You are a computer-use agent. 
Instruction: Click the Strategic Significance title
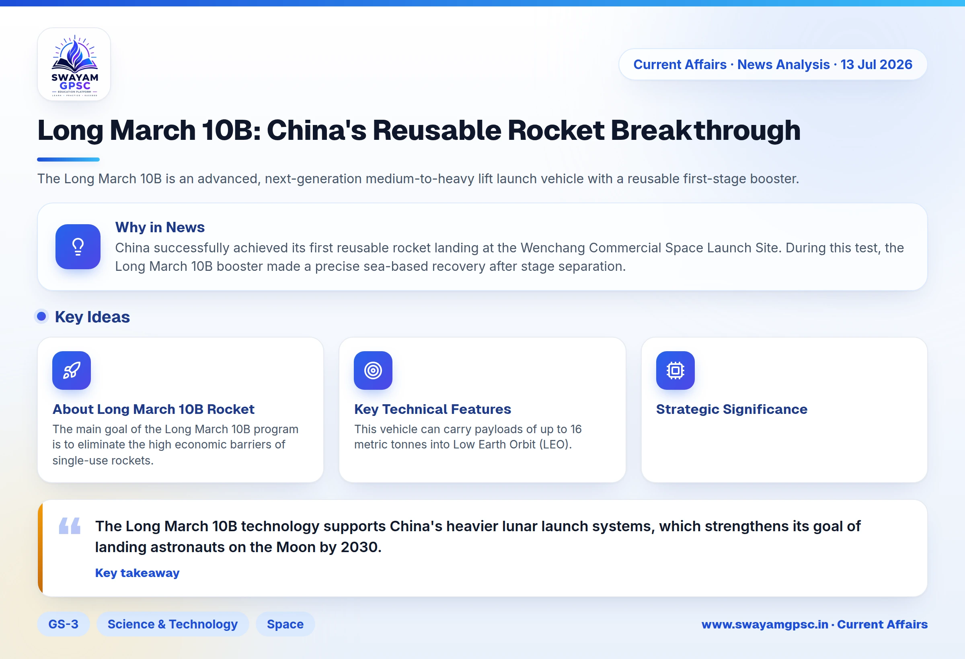[732, 409]
